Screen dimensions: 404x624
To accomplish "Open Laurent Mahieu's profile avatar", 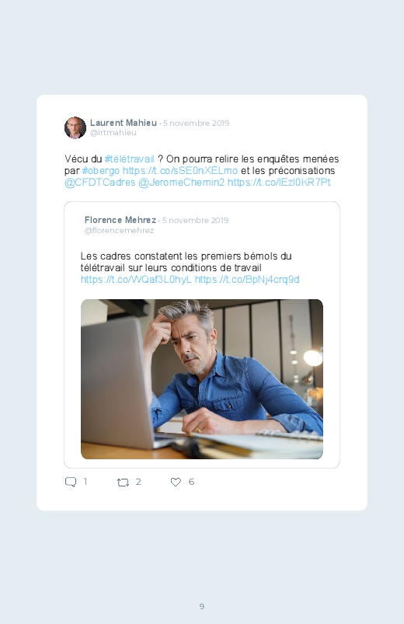I will 75,127.
